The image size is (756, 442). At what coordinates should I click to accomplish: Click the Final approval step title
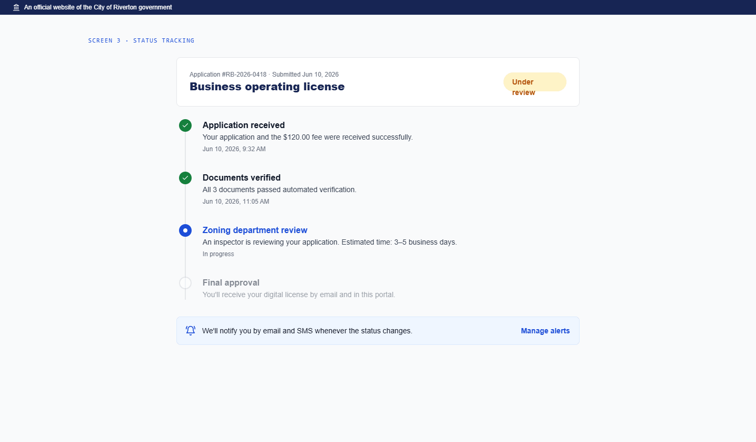(x=231, y=282)
